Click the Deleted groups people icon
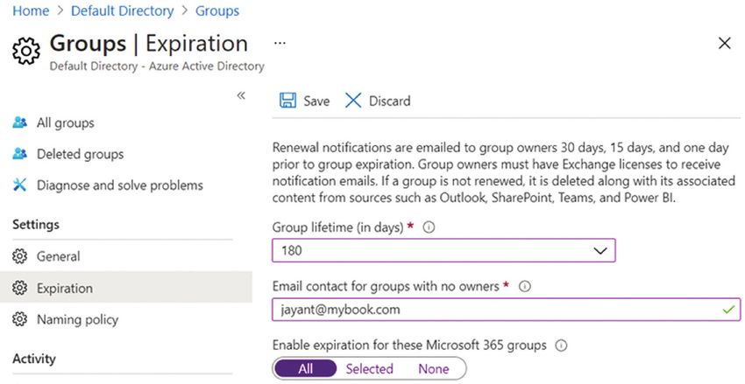745x384 pixels. (x=19, y=154)
